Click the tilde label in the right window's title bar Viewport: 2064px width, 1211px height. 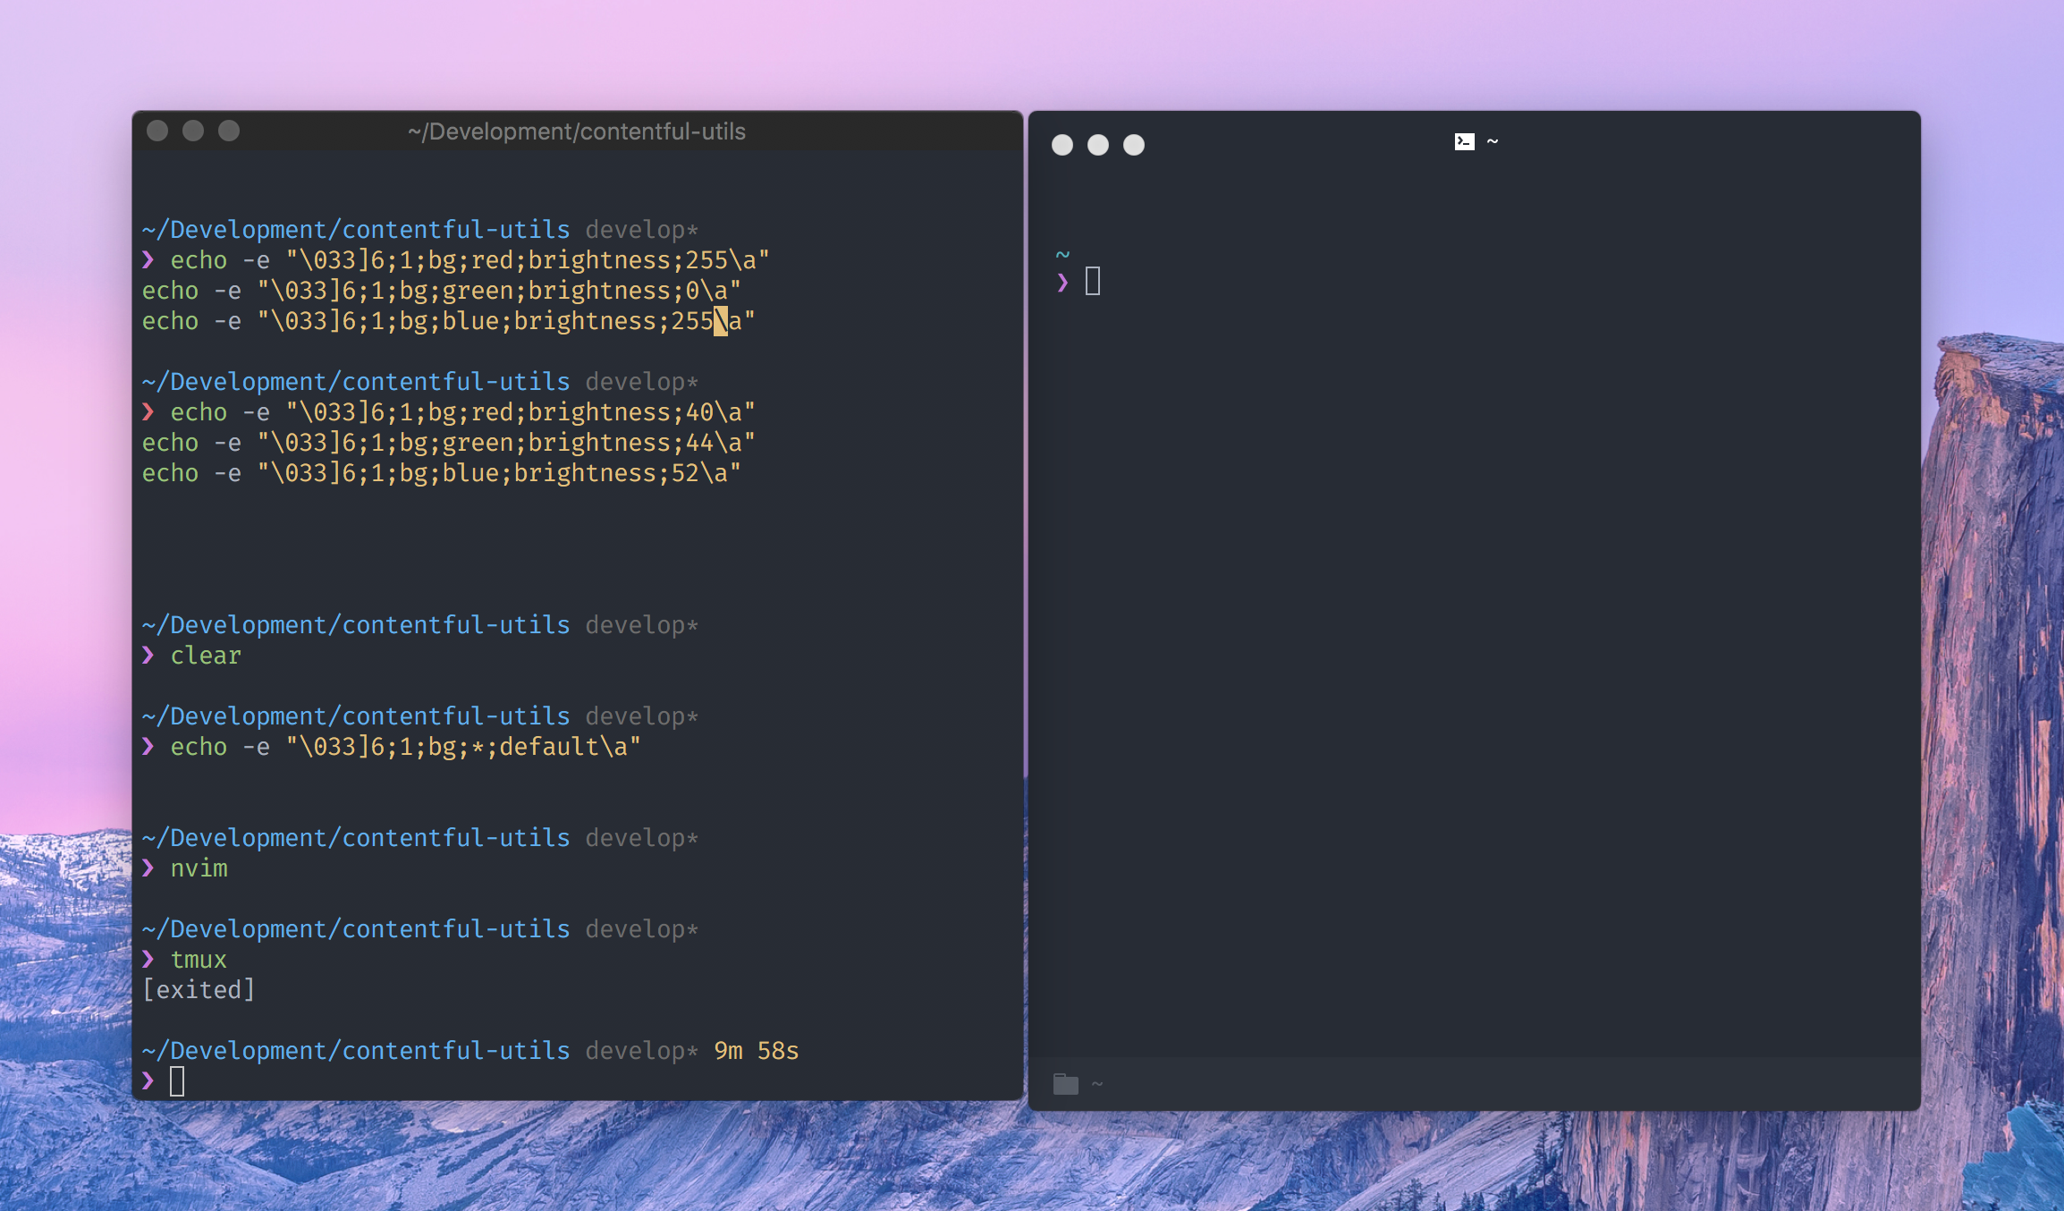point(1492,140)
